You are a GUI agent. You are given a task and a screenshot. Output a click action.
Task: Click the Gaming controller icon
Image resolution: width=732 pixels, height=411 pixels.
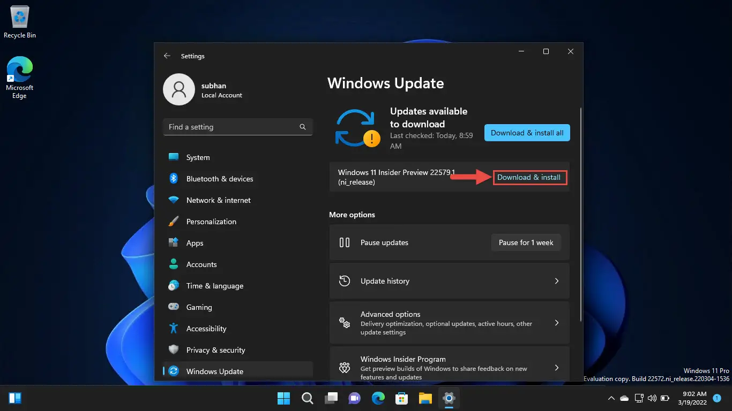174,307
